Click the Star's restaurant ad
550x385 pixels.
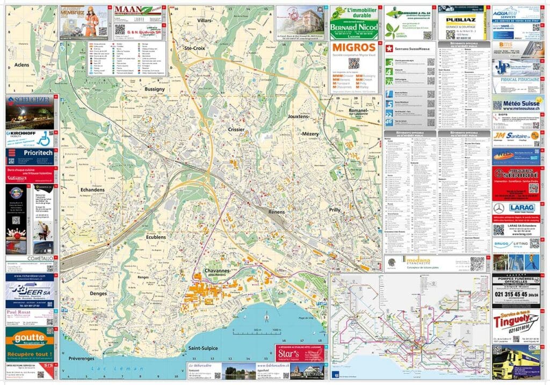tap(300, 353)
